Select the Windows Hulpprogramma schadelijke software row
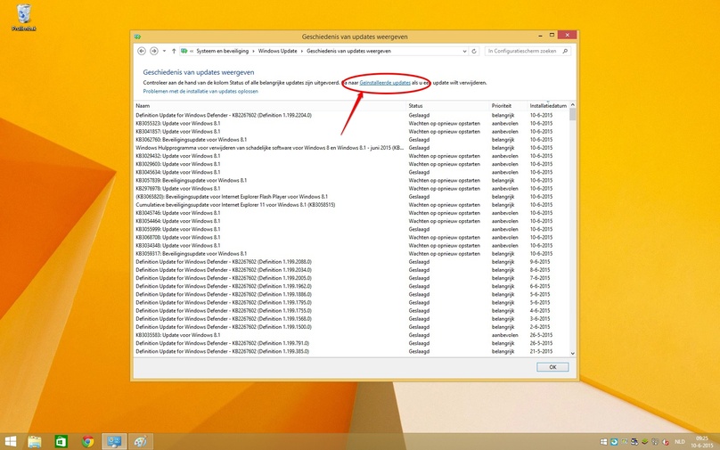The width and height of the screenshot is (720, 450). [x=351, y=148]
